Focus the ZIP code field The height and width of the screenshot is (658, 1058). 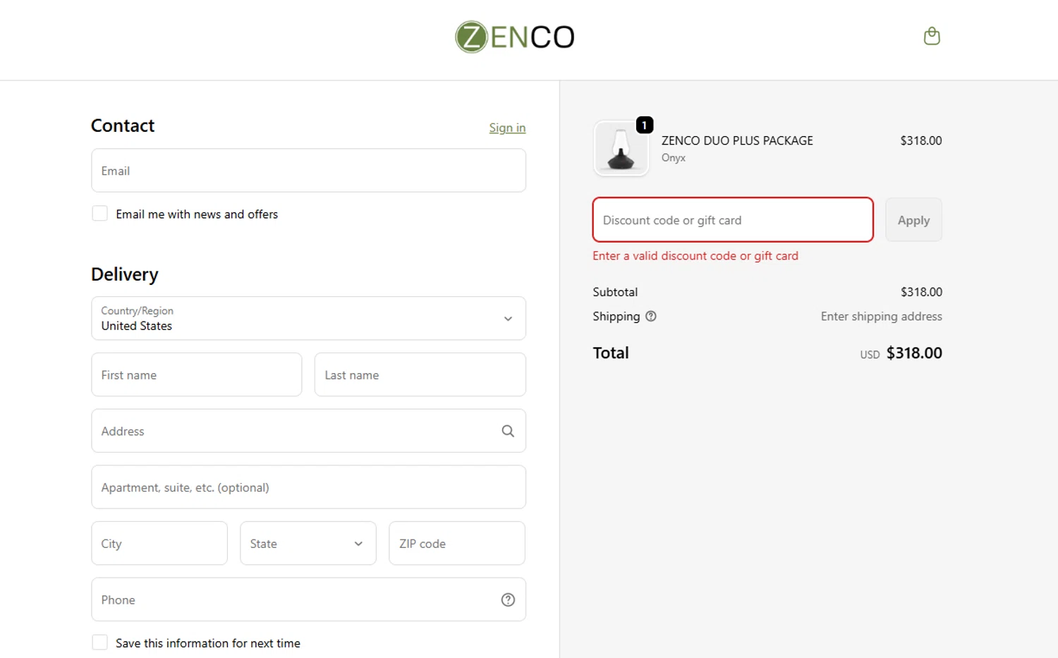pyautogui.click(x=457, y=543)
